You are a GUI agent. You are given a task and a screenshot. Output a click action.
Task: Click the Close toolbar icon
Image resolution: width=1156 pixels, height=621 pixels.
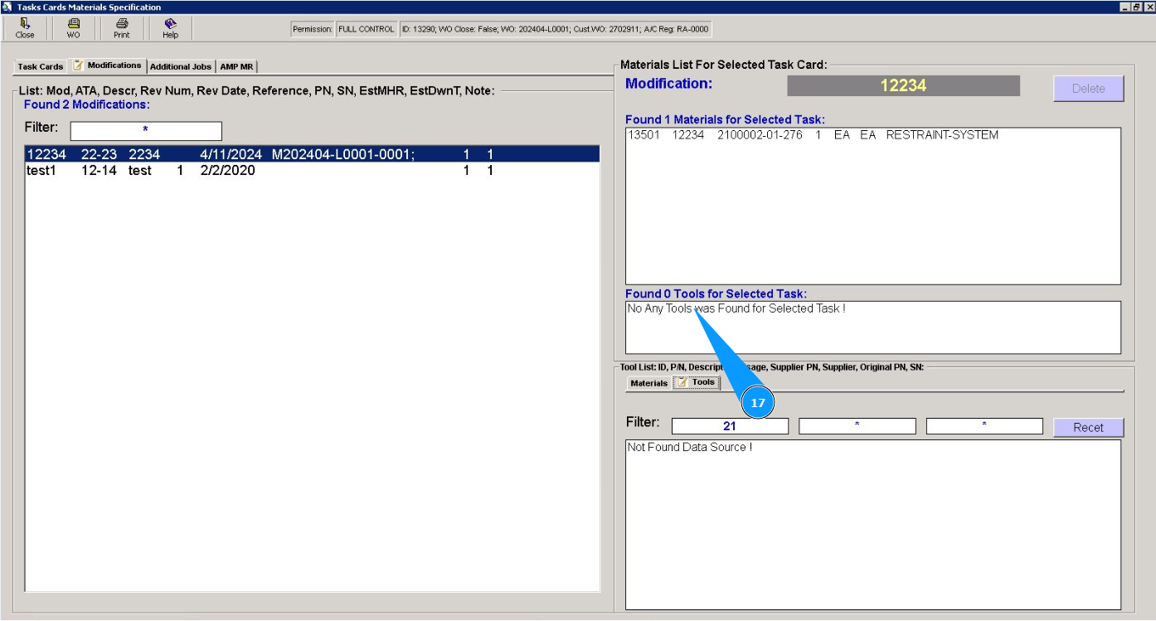[x=25, y=28]
